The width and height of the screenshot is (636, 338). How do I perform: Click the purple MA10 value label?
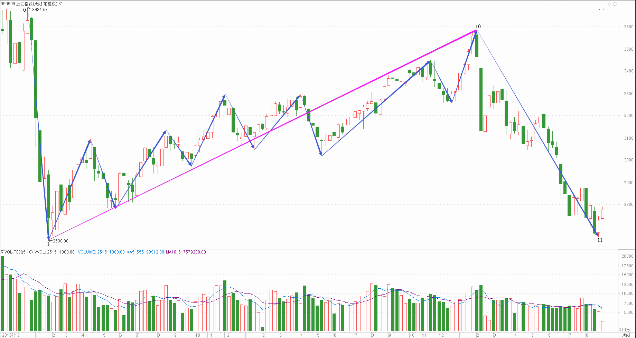point(186,252)
